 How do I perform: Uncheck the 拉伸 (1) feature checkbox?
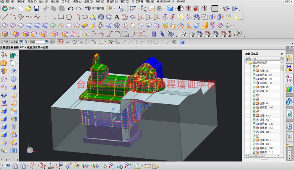254,71
